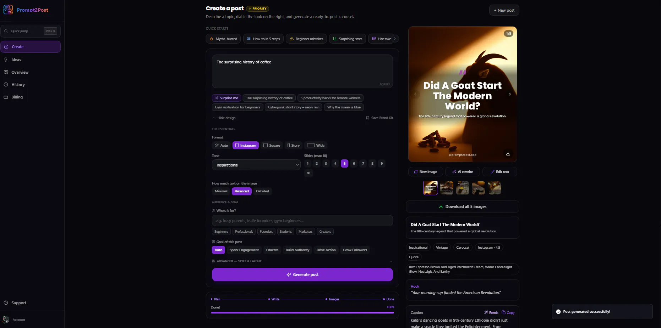Open the Tone dropdown
The width and height of the screenshot is (661, 328).
click(x=256, y=165)
